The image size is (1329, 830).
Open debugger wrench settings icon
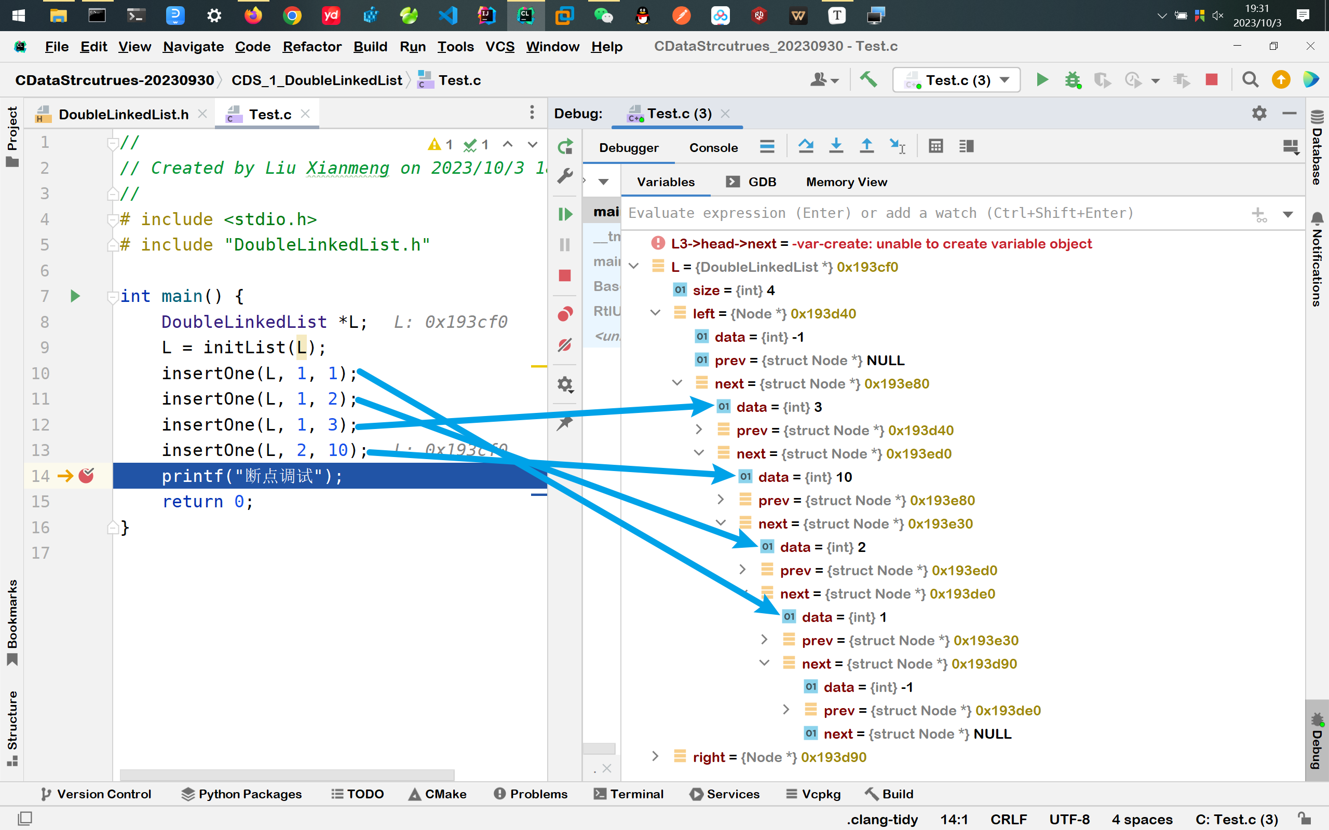(x=565, y=176)
